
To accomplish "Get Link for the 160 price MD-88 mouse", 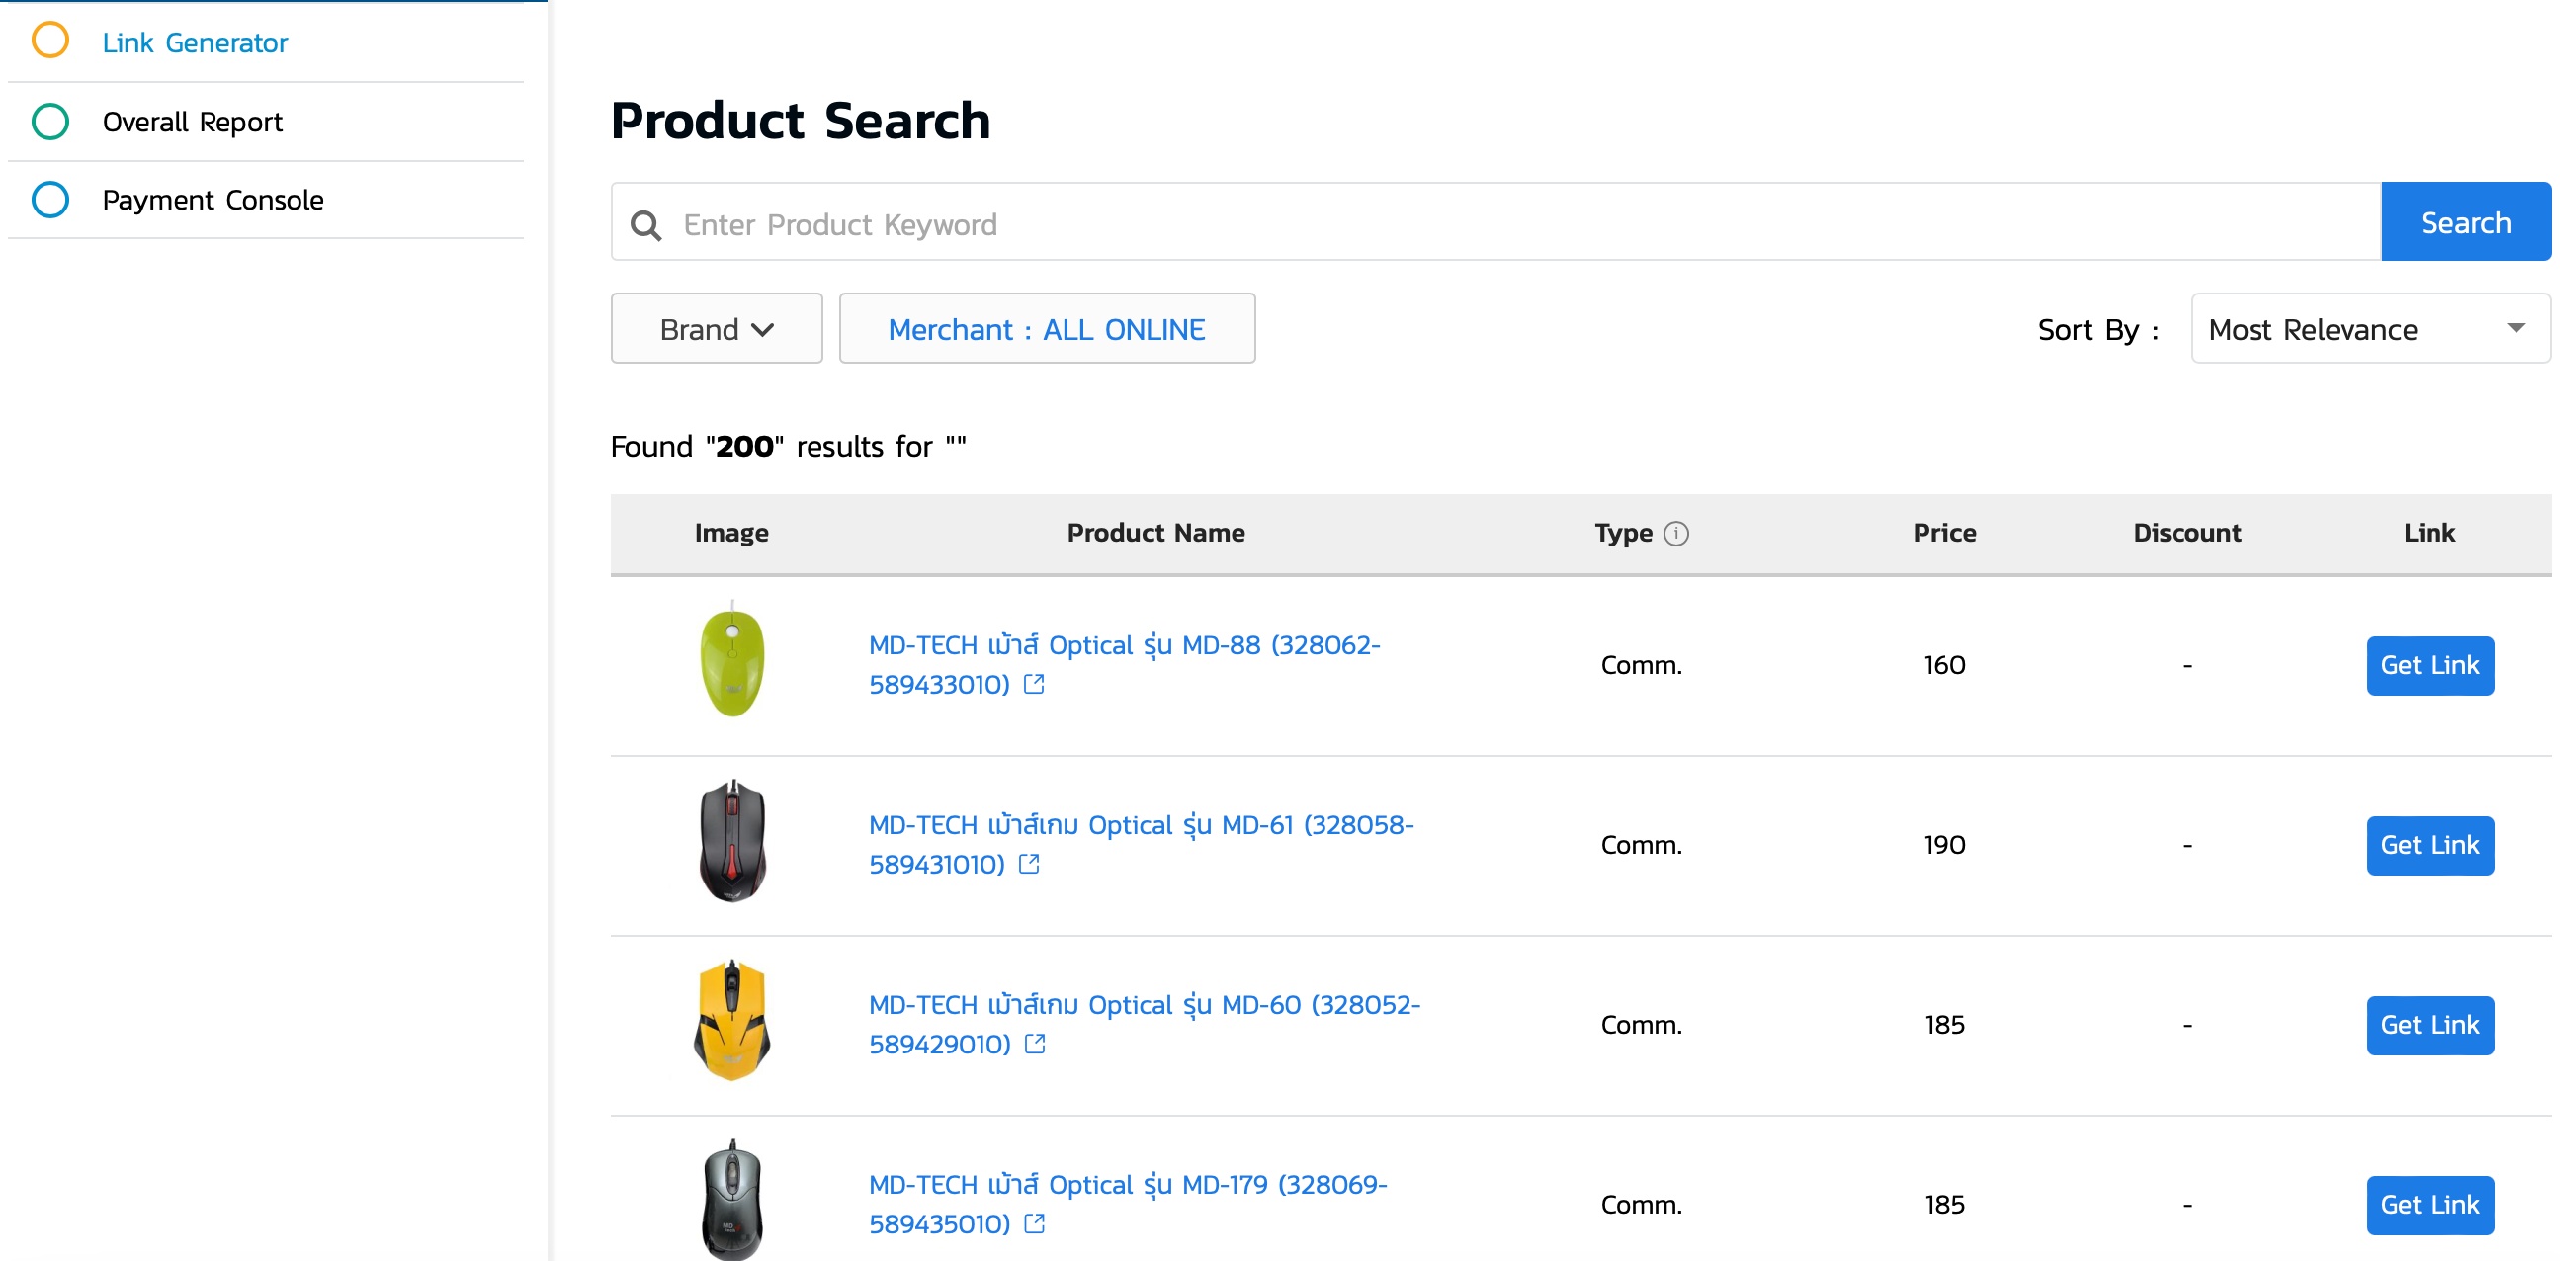I will click(x=2428, y=665).
